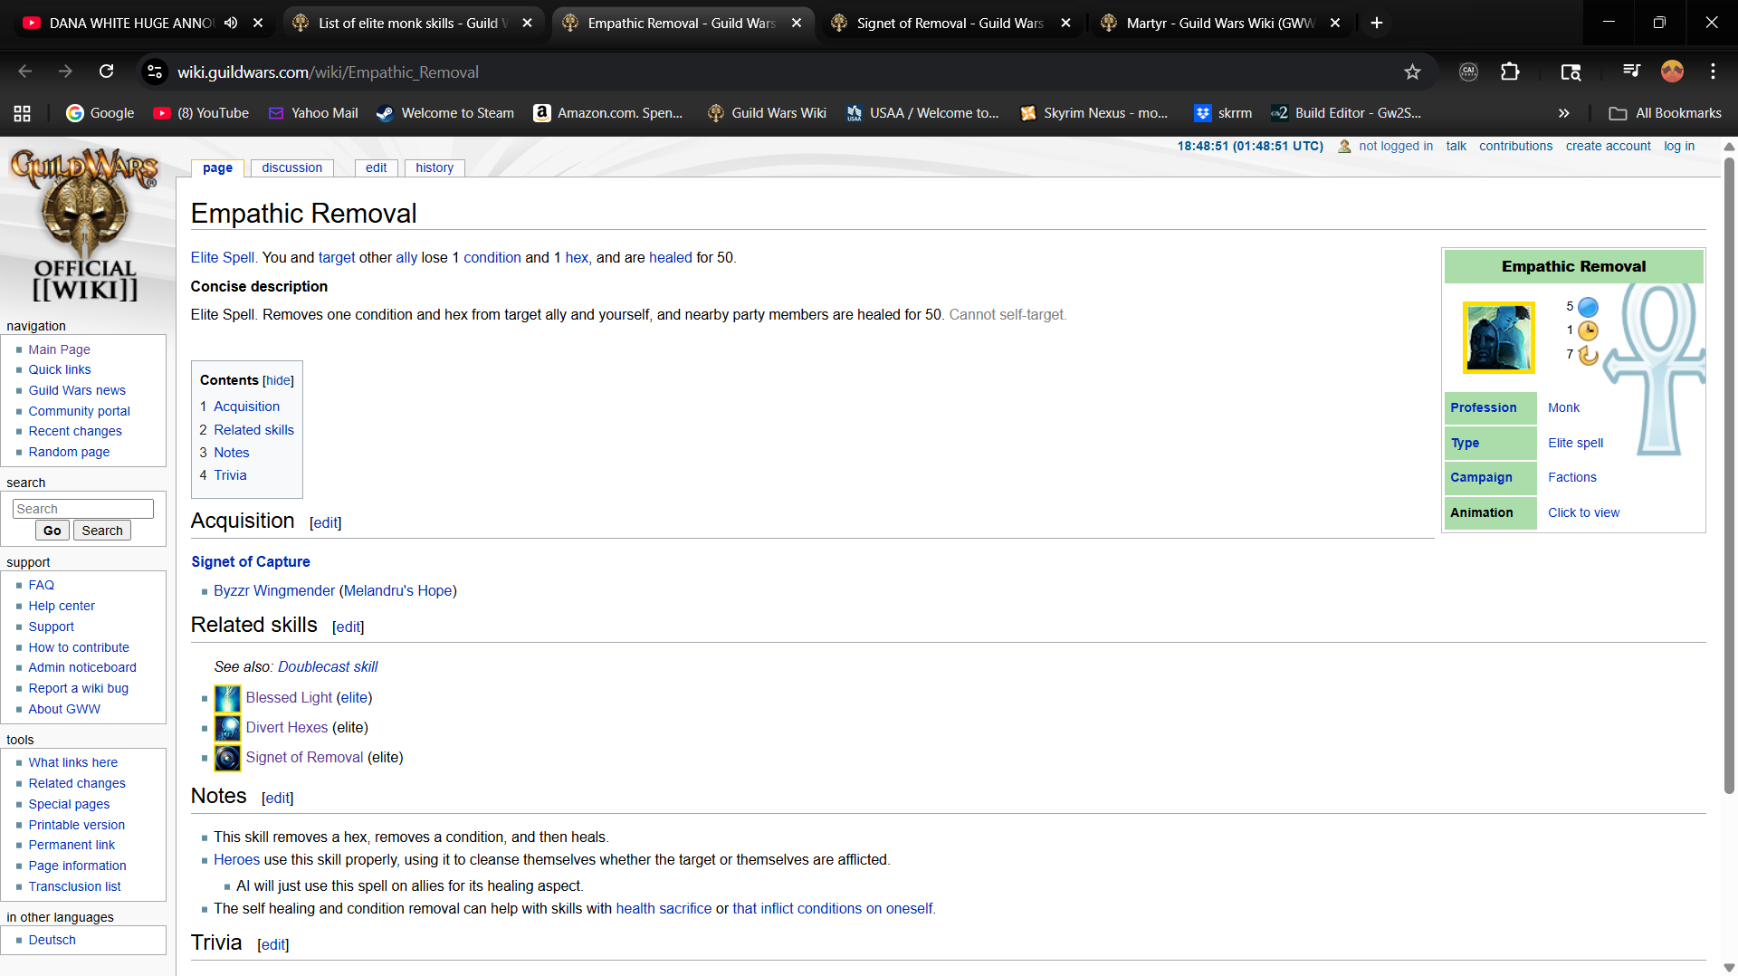
Task: Open the Signet of Capture link
Action: click(x=251, y=562)
